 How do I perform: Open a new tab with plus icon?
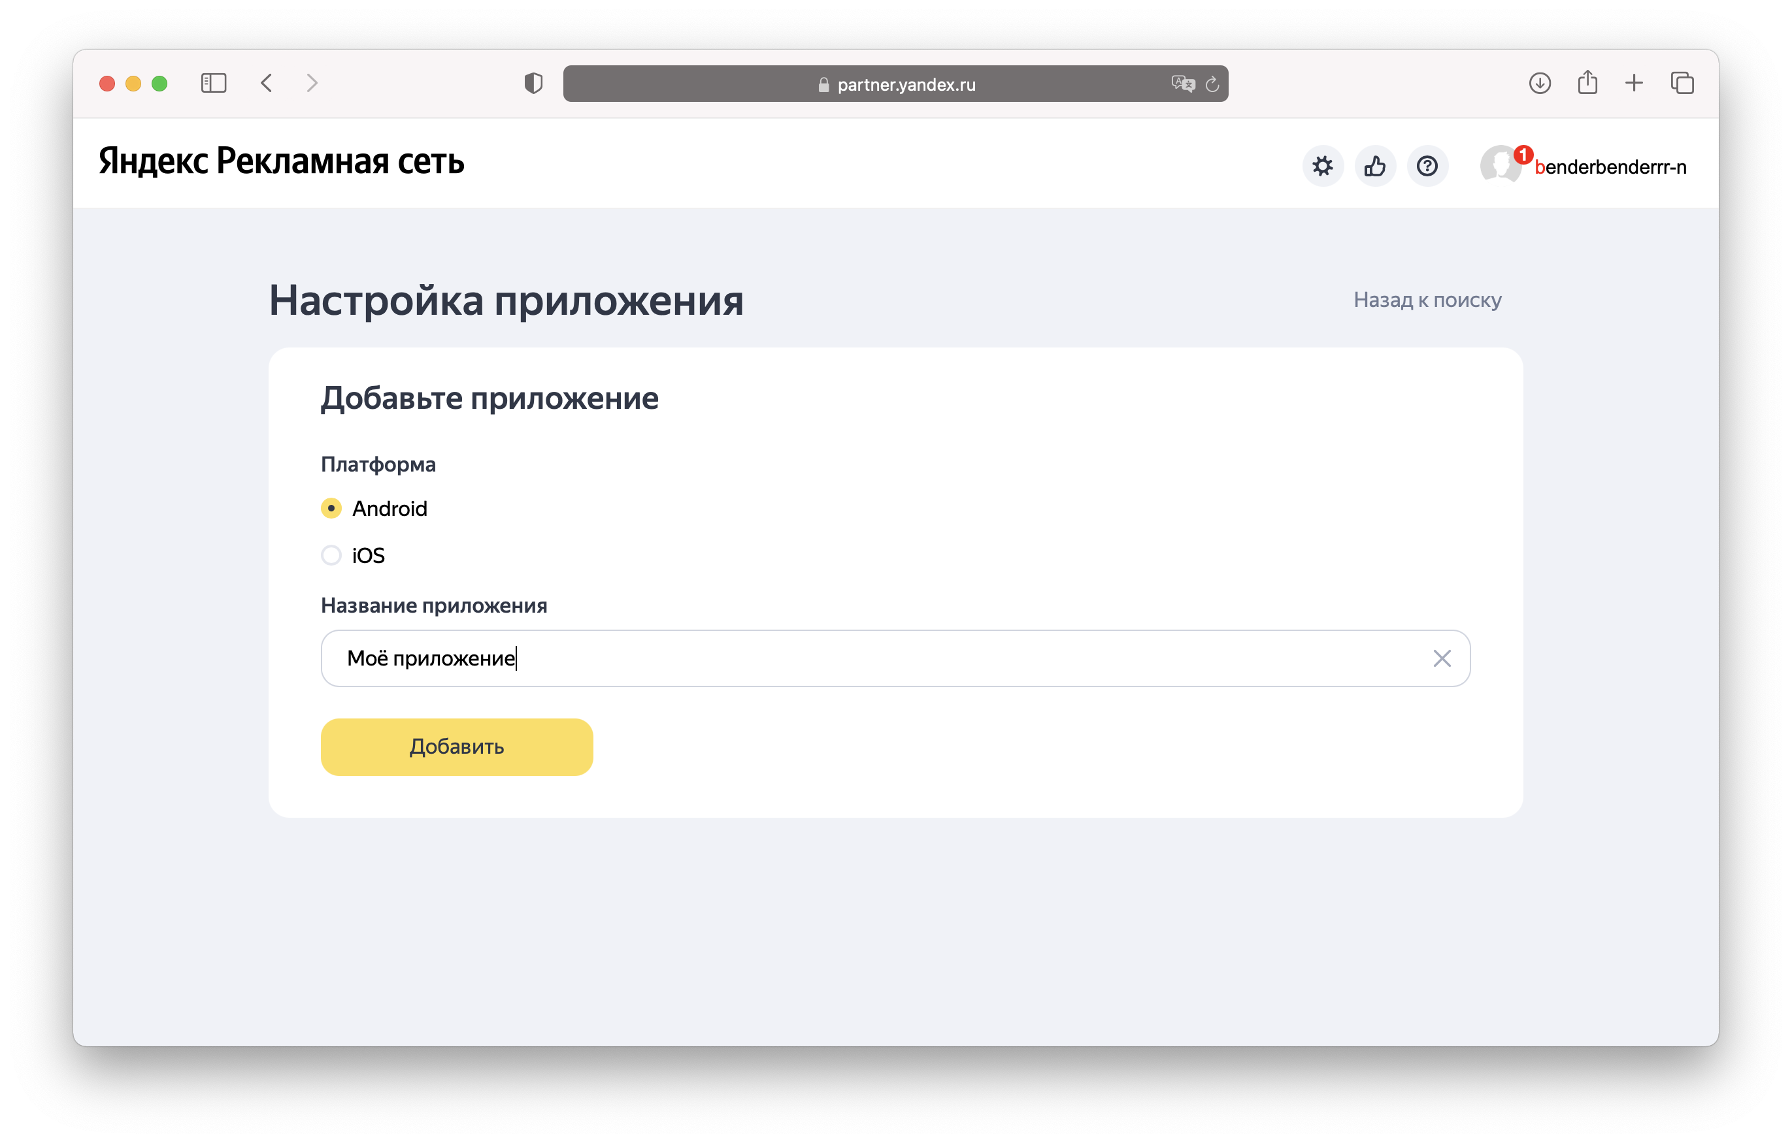pos(1634,82)
